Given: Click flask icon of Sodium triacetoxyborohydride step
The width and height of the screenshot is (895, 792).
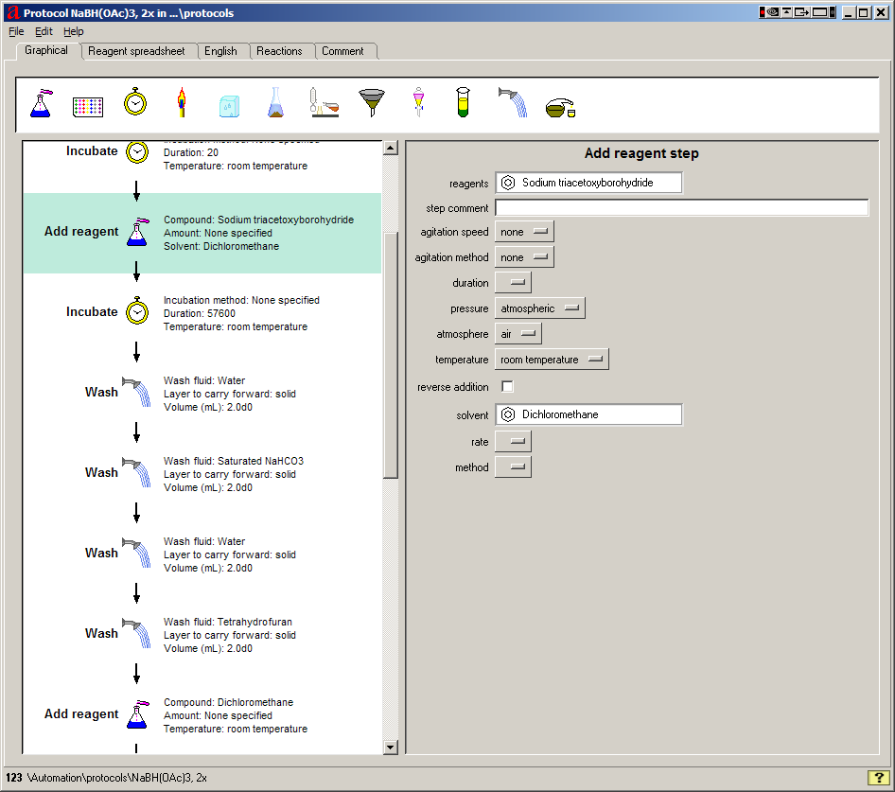Looking at the screenshot, I should click(137, 232).
